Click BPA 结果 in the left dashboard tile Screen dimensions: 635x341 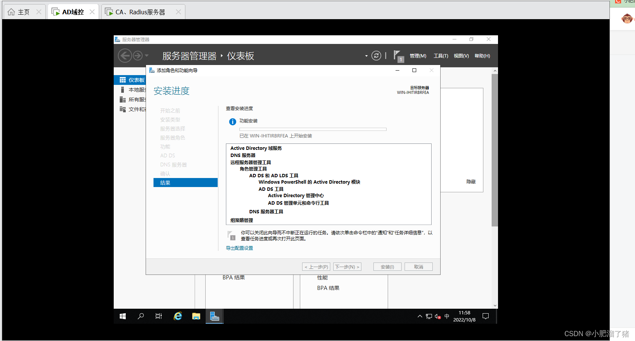tap(233, 278)
